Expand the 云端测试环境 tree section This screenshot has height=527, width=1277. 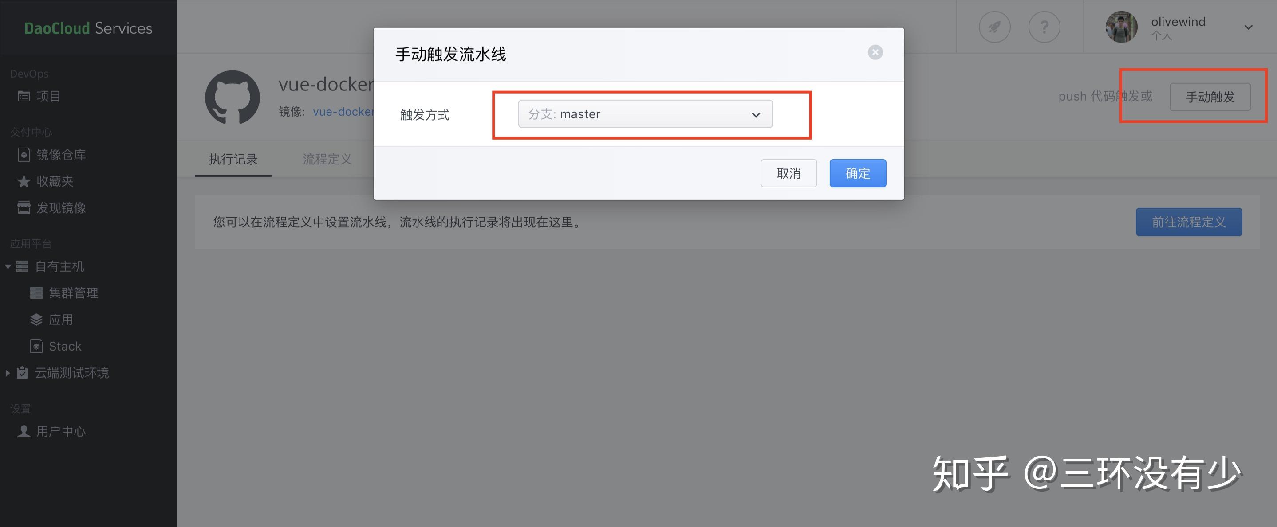pos(8,373)
